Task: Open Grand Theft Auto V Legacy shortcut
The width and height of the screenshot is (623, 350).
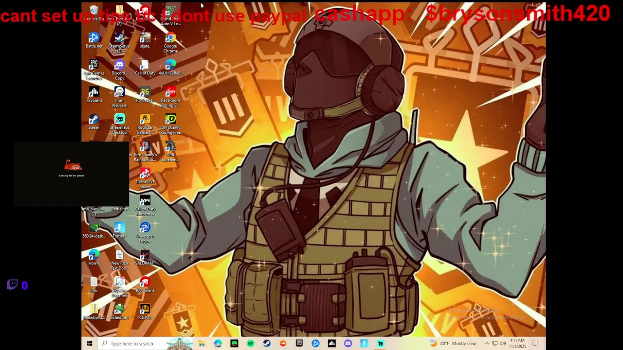Action: 170,16
